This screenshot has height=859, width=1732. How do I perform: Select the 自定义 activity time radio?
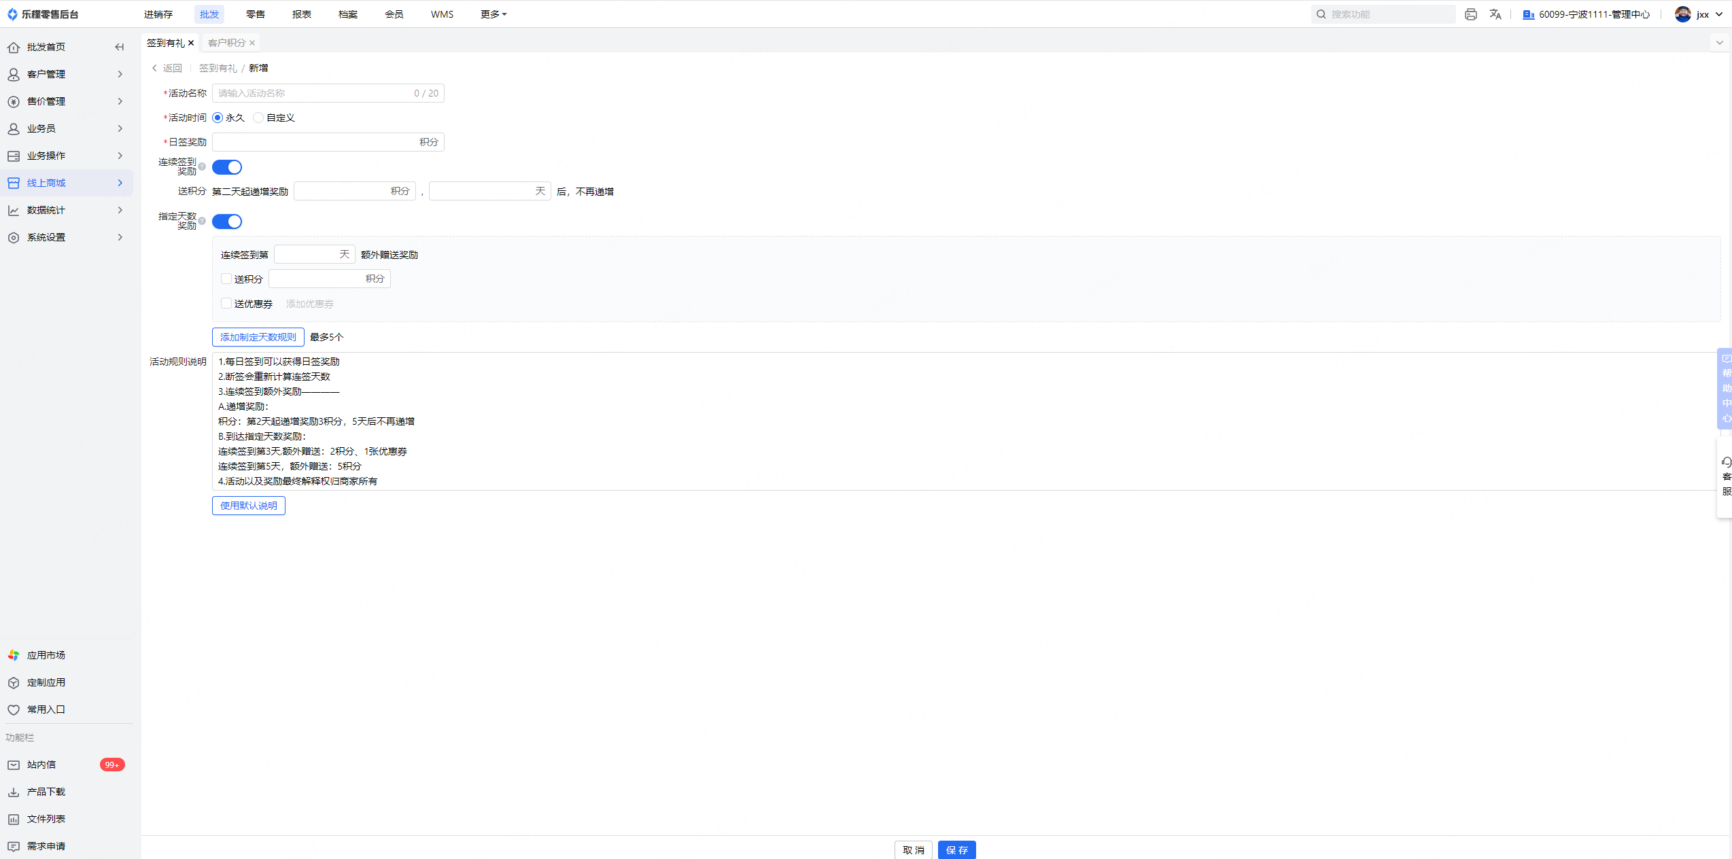pyautogui.click(x=258, y=118)
